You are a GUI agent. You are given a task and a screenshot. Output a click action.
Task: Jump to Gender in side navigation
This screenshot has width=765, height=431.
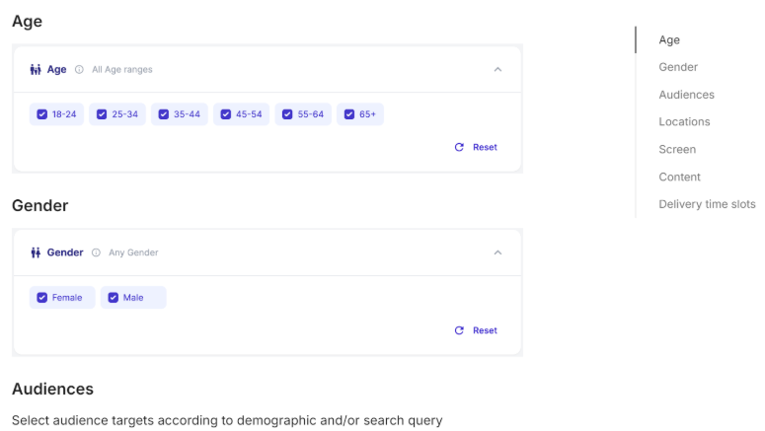678,67
